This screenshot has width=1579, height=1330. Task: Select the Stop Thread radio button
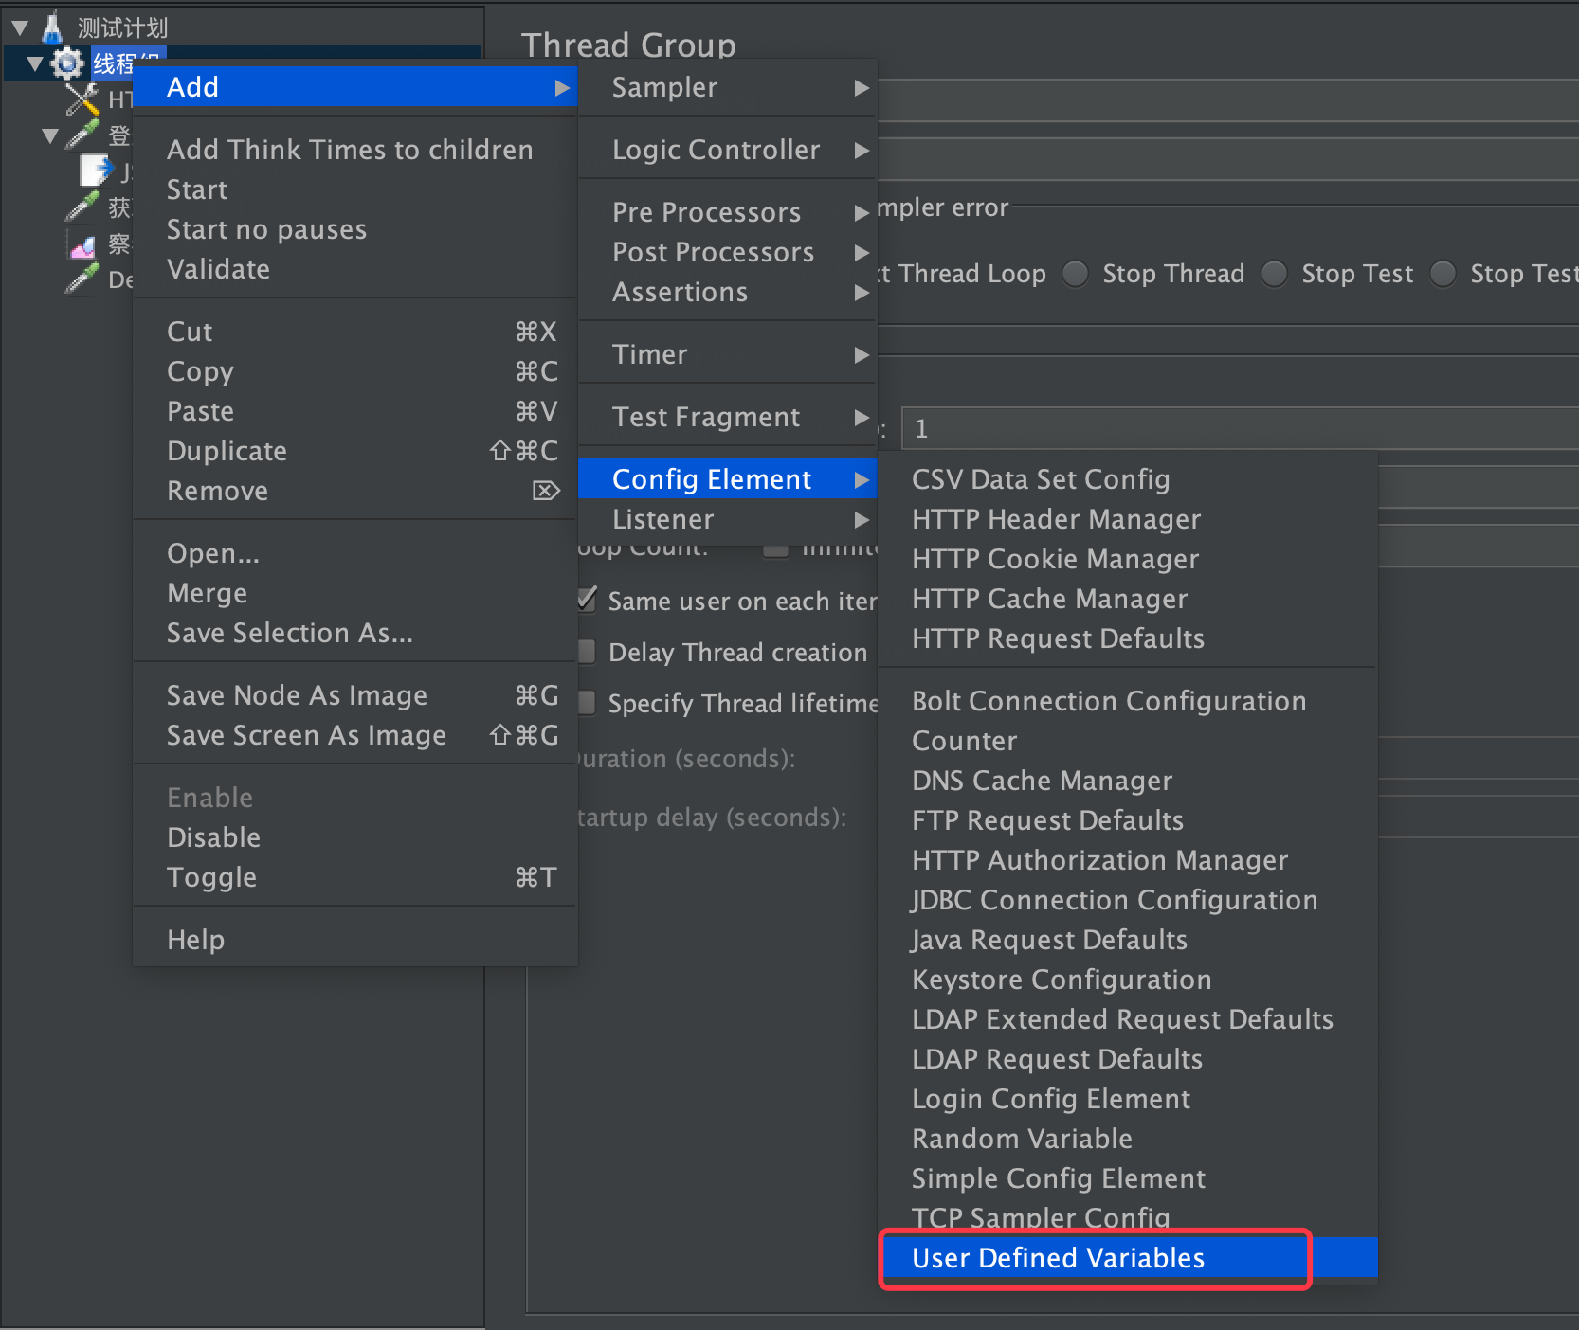pos(1075,274)
